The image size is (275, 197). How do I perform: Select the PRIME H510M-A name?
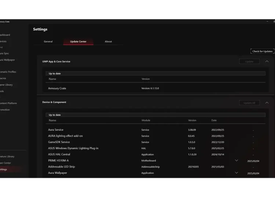pyautogui.click(x=58, y=161)
